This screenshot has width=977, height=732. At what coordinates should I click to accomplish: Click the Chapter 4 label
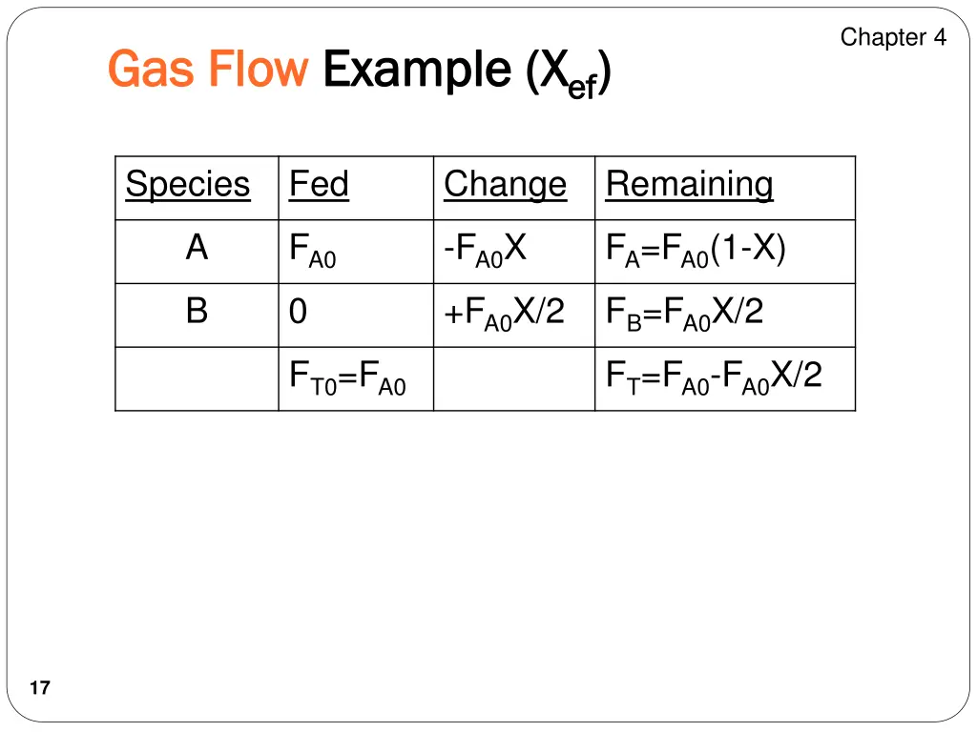point(893,37)
